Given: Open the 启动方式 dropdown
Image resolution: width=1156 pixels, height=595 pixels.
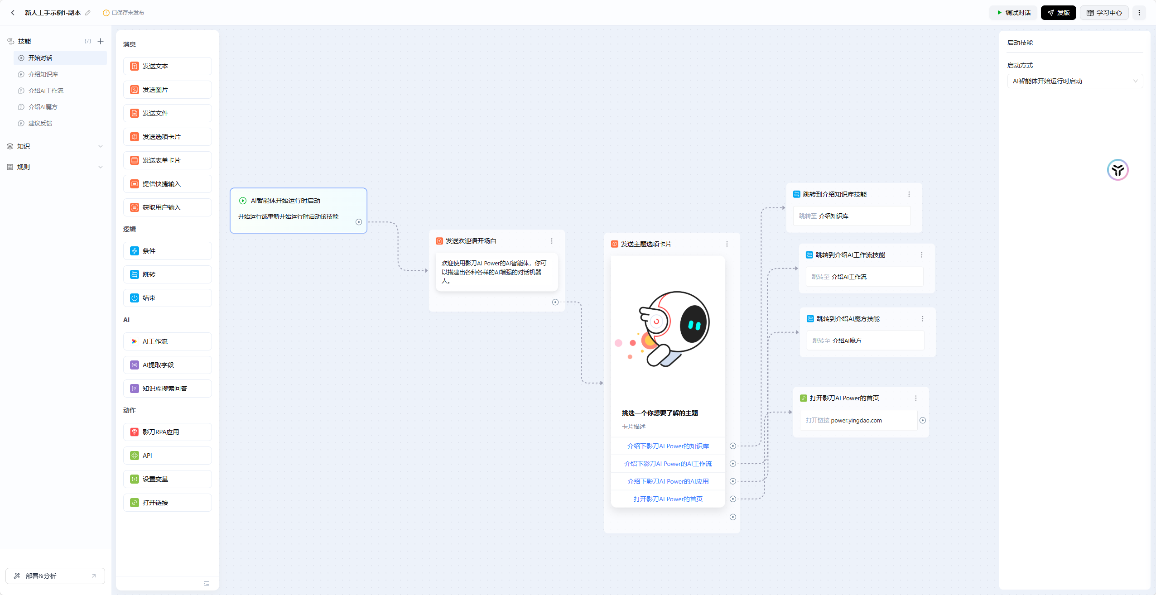Looking at the screenshot, I should pyautogui.click(x=1074, y=81).
